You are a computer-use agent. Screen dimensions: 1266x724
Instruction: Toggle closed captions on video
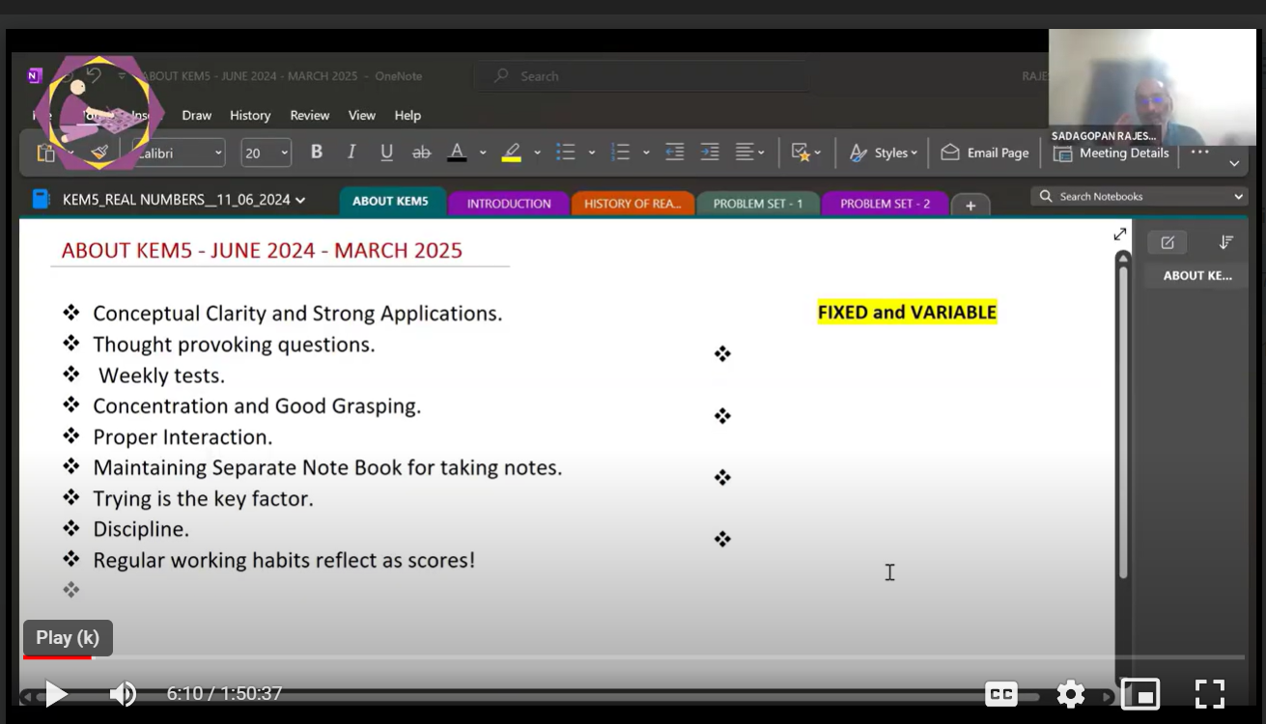coord(1001,693)
